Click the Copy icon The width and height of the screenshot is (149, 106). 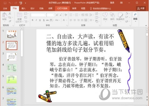[x=10, y=17]
